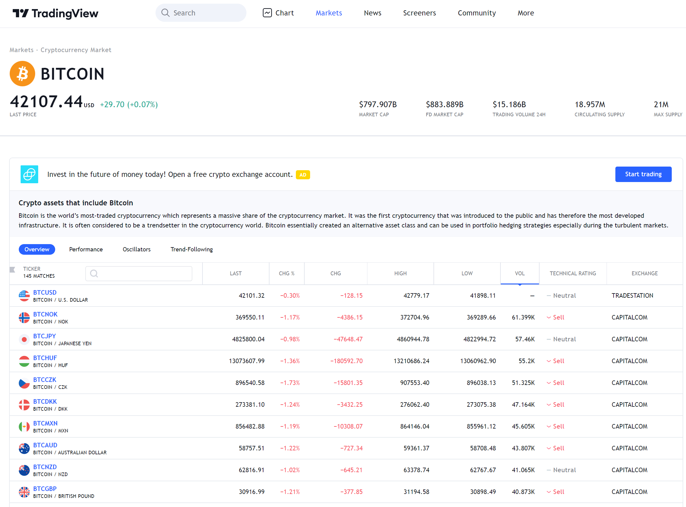
Task: Open the BTCNOK ticker link
Action: (x=45, y=314)
